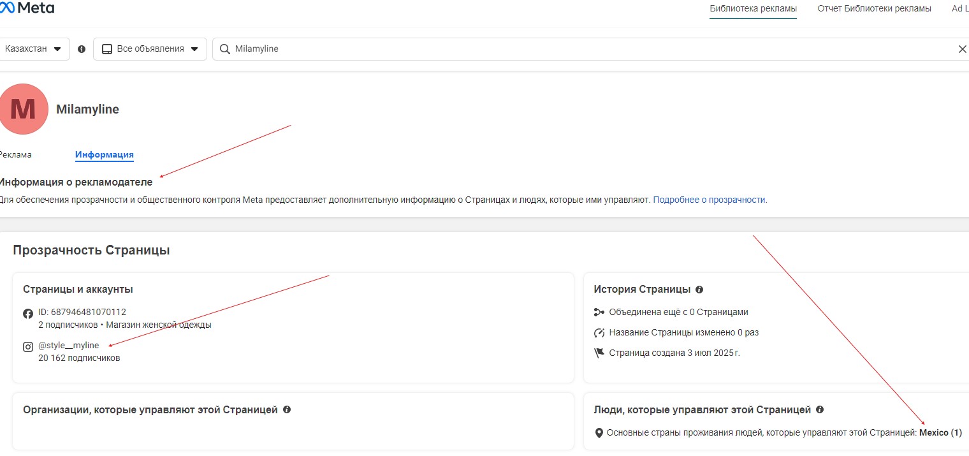Screen dimensions: 969x456
Task: Click into the Milamyline search field
Action: [x=574, y=49]
